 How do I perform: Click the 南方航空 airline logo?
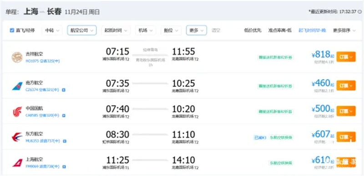17,86
